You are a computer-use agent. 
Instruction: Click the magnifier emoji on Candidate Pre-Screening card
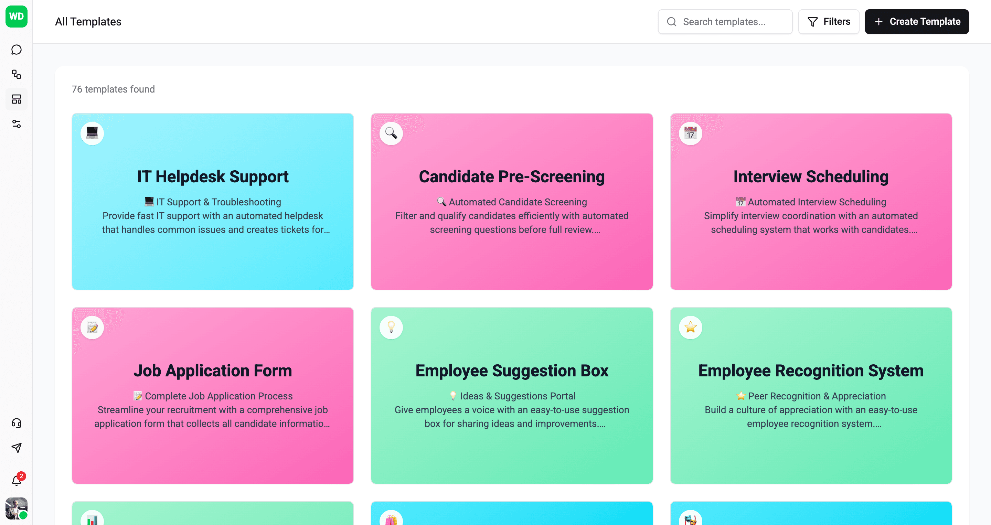point(391,133)
